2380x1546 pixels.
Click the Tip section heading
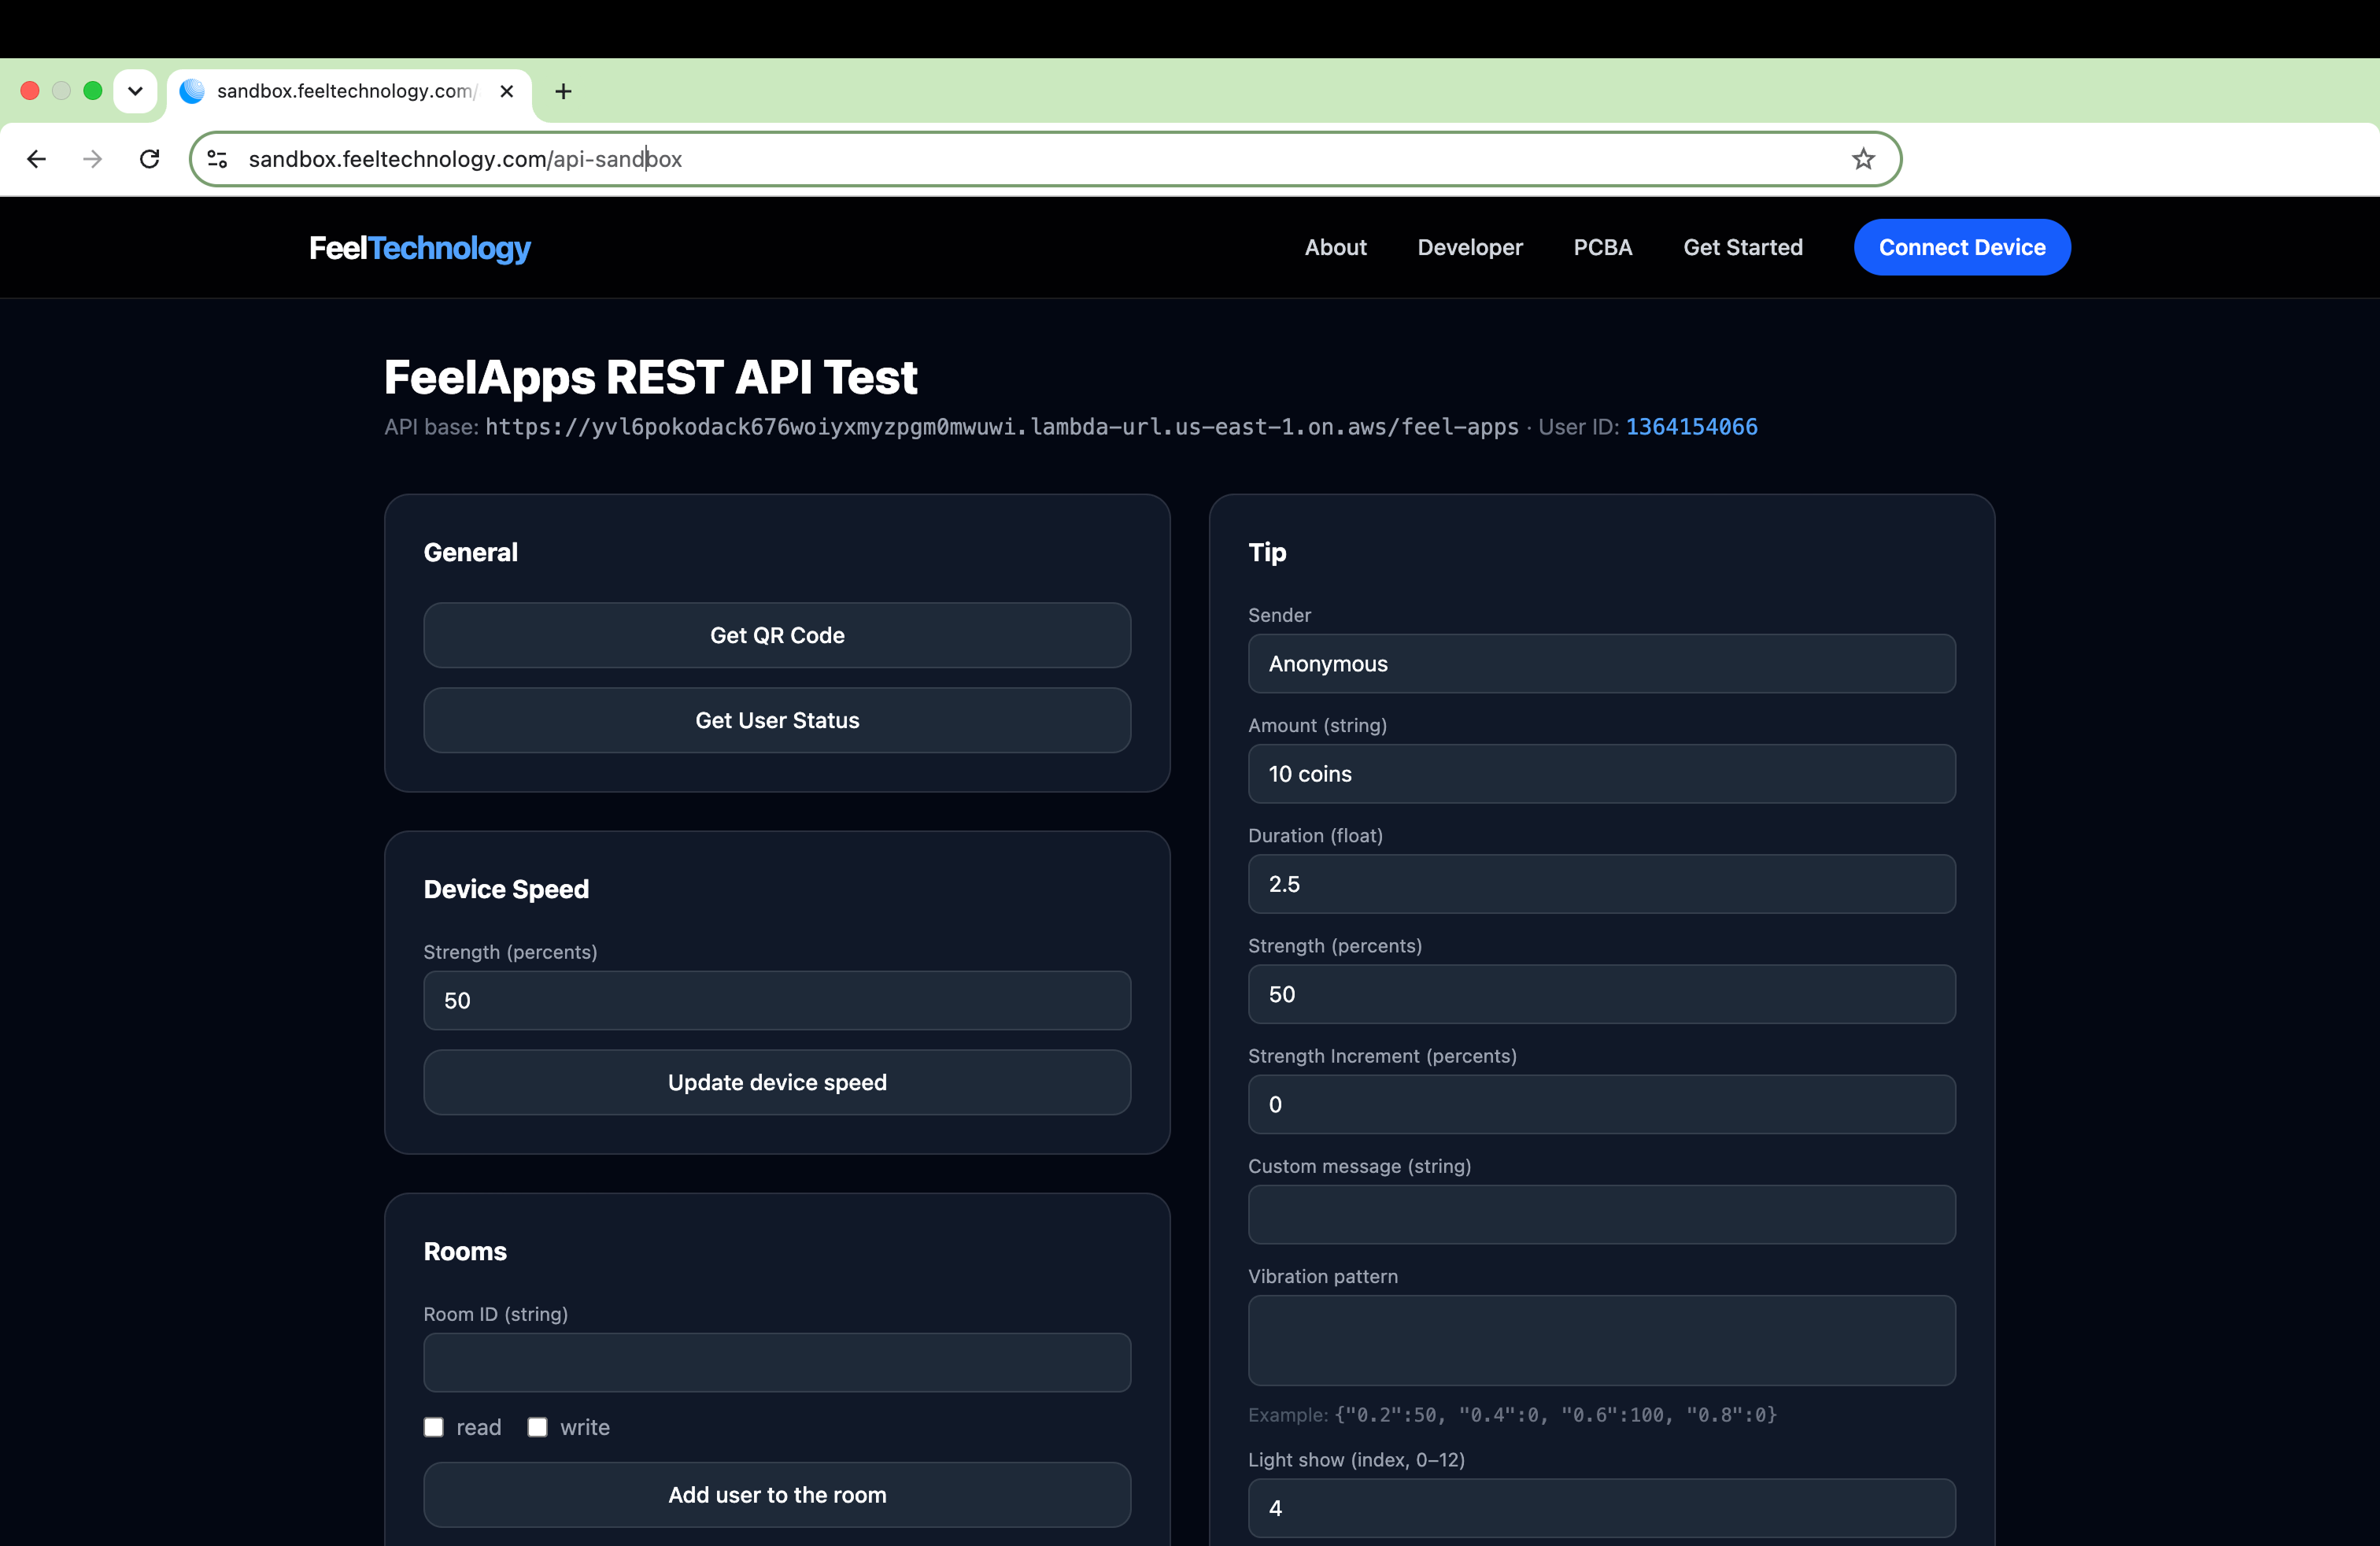click(x=1267, y=553)
